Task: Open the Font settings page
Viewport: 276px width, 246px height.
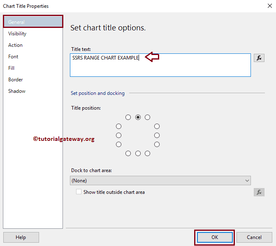Action: [x=13, y=57]
